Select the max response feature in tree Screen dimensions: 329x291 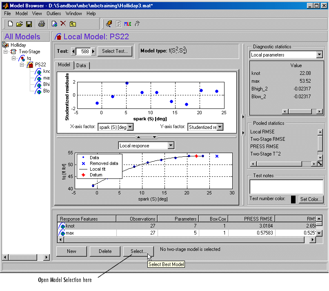point(47,78)
